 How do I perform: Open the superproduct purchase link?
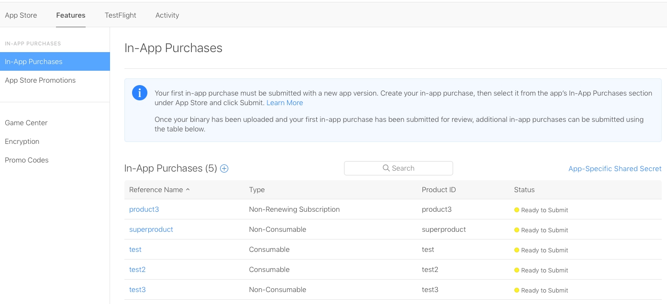[x=151, y=229]
